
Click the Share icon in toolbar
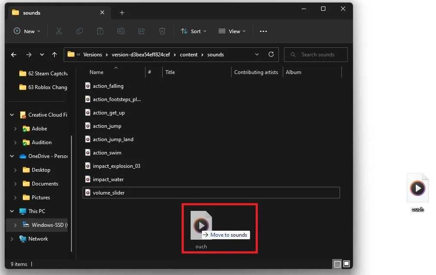(142, 31)
